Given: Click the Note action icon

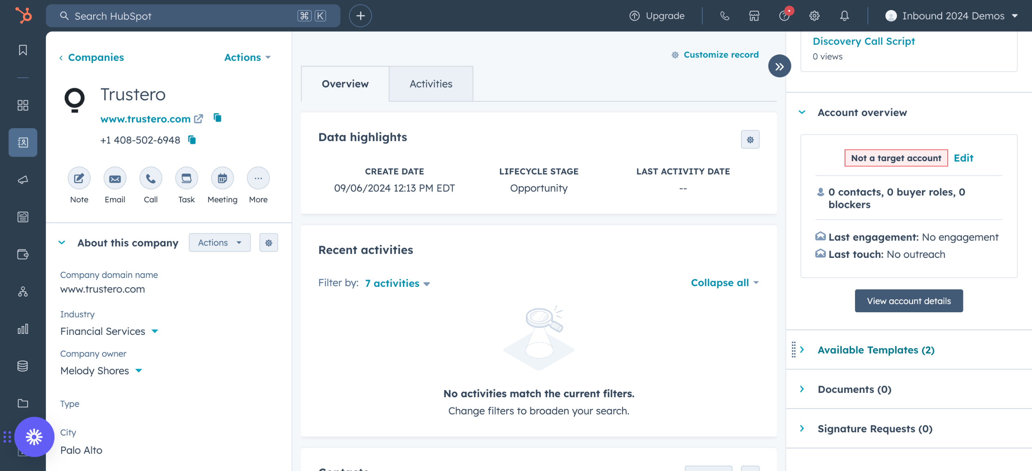Looking at the screenshot, I should 79,178.
